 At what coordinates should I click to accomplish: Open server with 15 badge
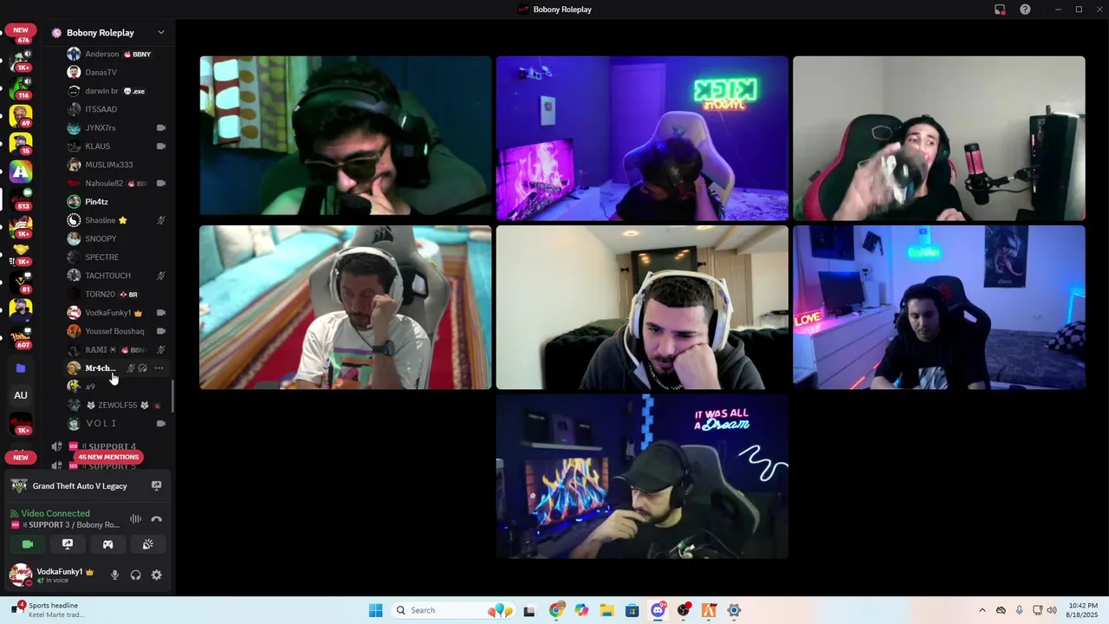(x=21, y=143)
